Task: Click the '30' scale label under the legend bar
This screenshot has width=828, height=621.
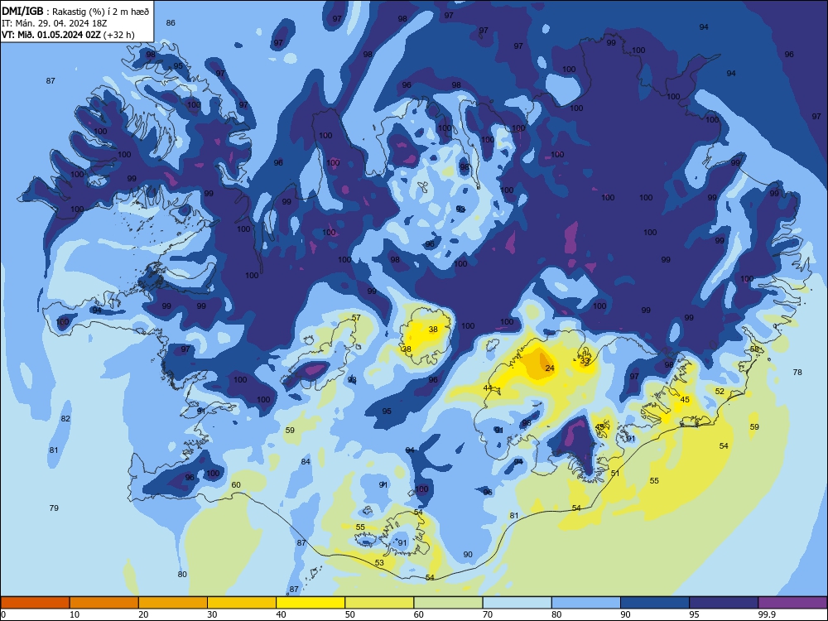Action: 212,614
